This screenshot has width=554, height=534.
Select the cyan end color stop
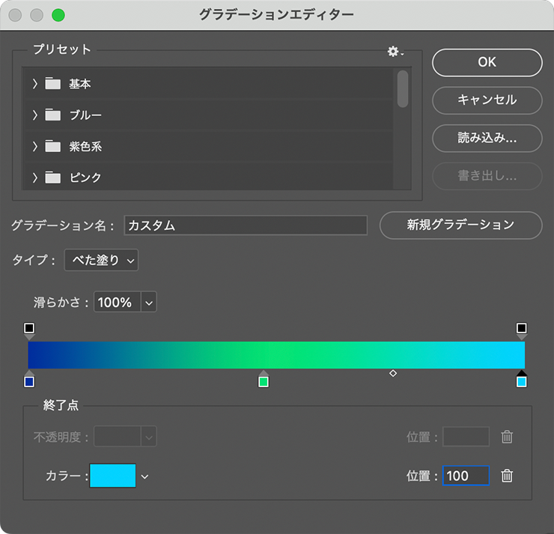[522, 381]
